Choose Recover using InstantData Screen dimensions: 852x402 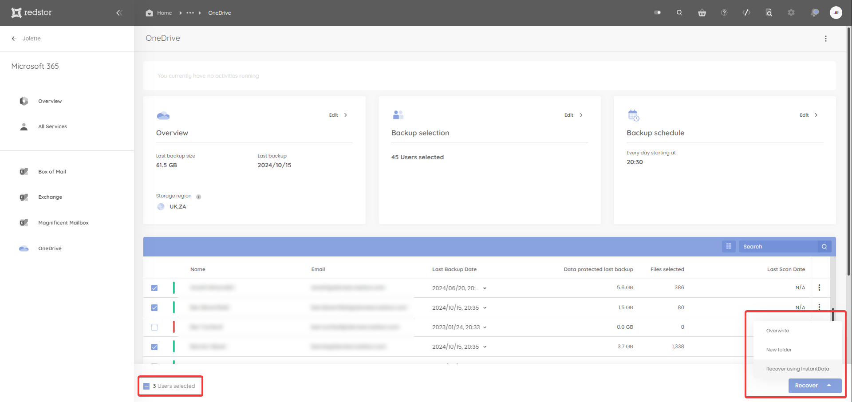pyautogui.click(x=797, y=369)
